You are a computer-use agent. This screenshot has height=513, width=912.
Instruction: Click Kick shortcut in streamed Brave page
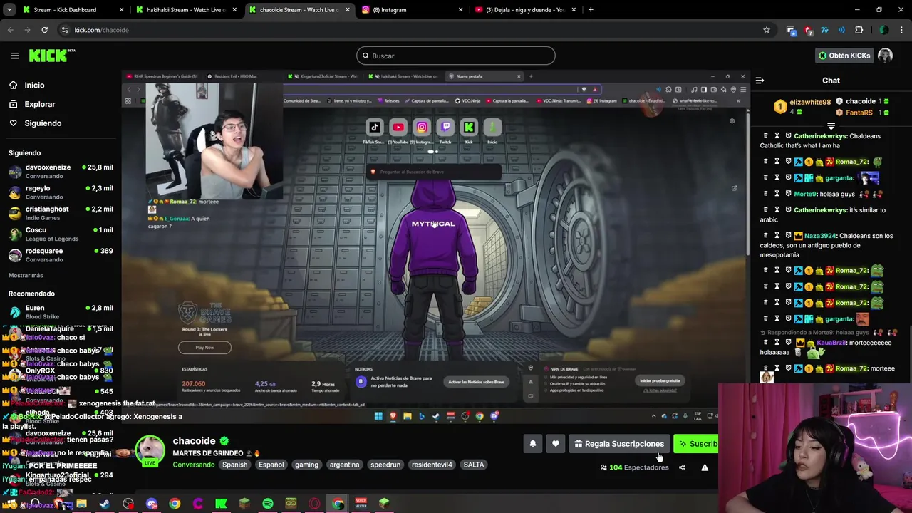pyautogui.click(x=469, y=128)
